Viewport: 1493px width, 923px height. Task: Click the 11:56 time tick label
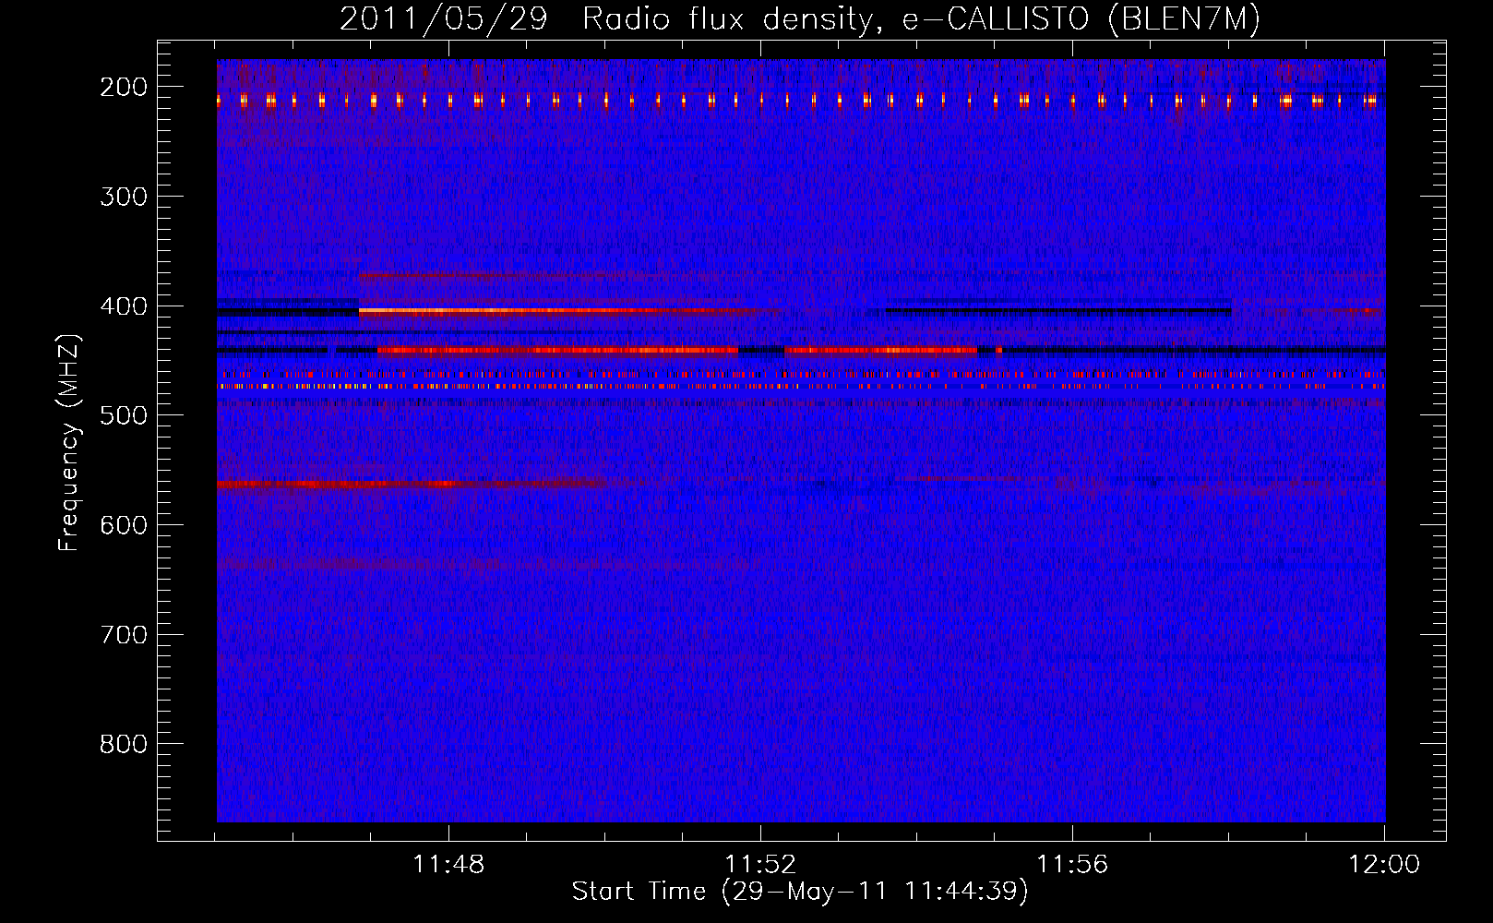click(x=1072, y=865)
